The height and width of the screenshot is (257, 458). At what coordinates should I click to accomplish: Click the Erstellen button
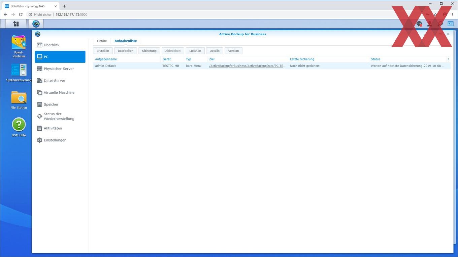coord(103,51)
